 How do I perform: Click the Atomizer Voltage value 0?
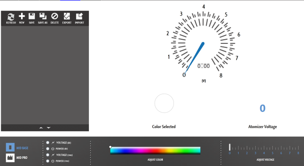[x=262, y=108]
